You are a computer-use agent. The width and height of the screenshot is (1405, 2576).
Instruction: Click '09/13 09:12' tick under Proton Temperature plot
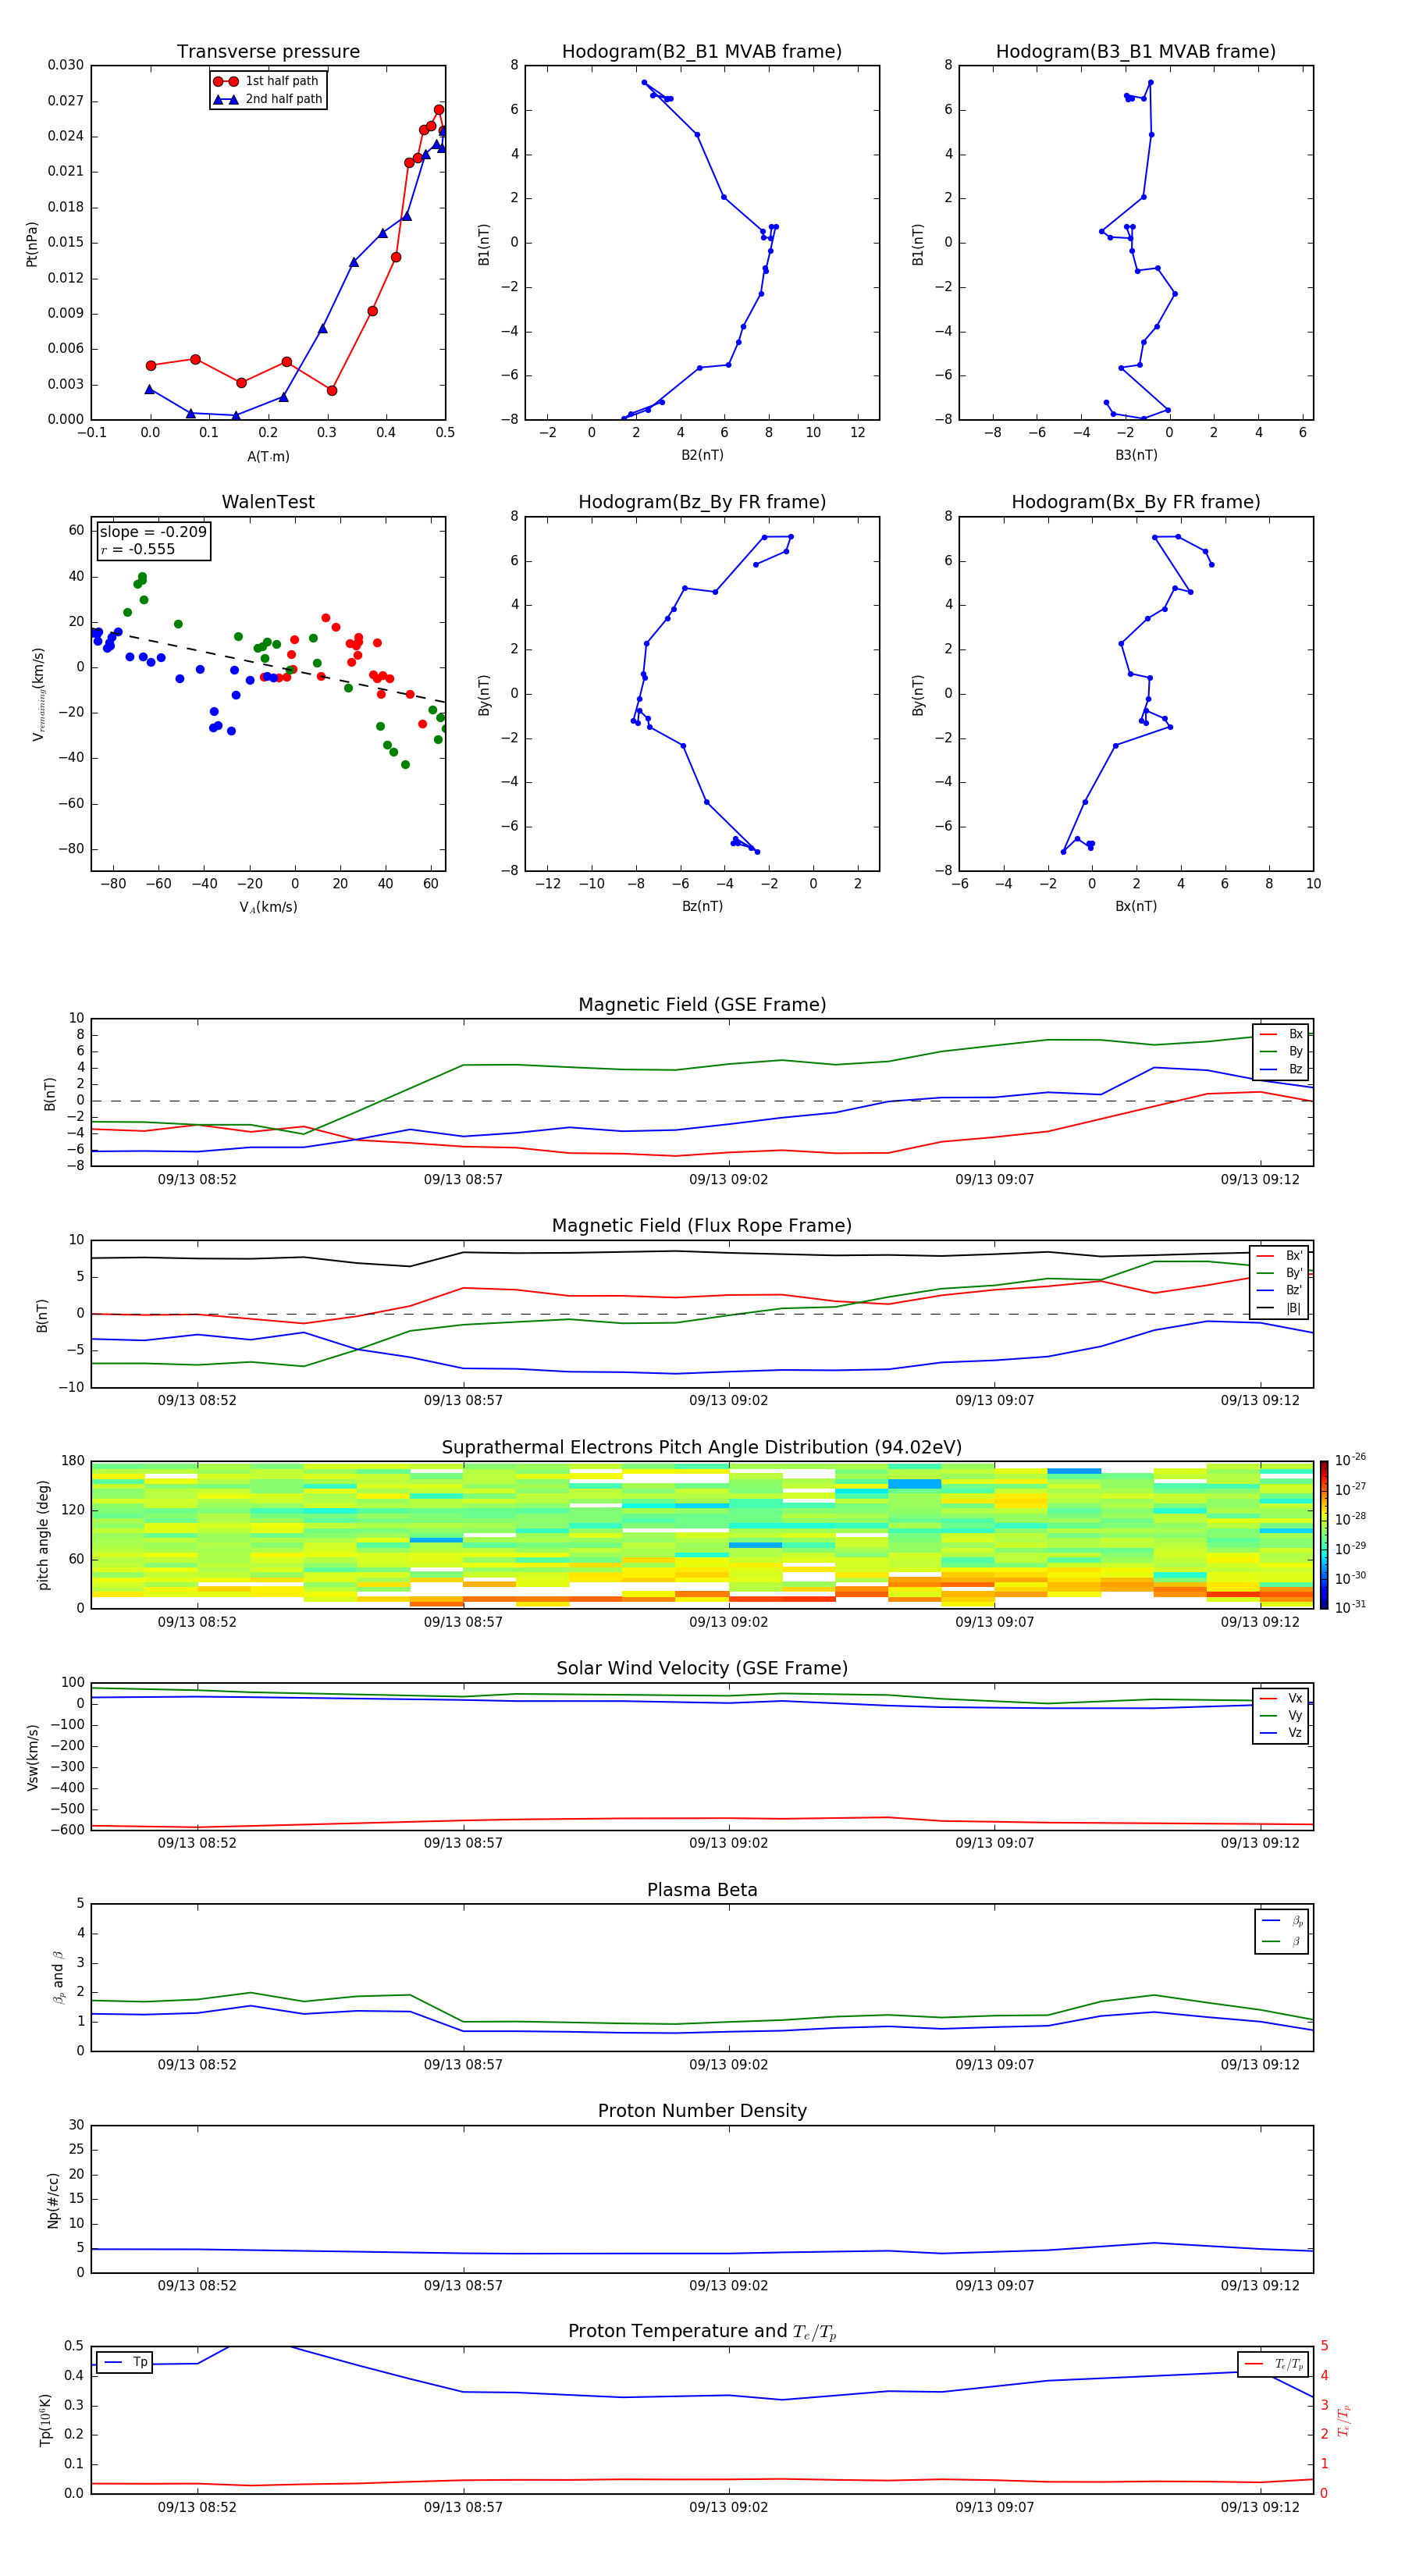coord(1260,2507)
